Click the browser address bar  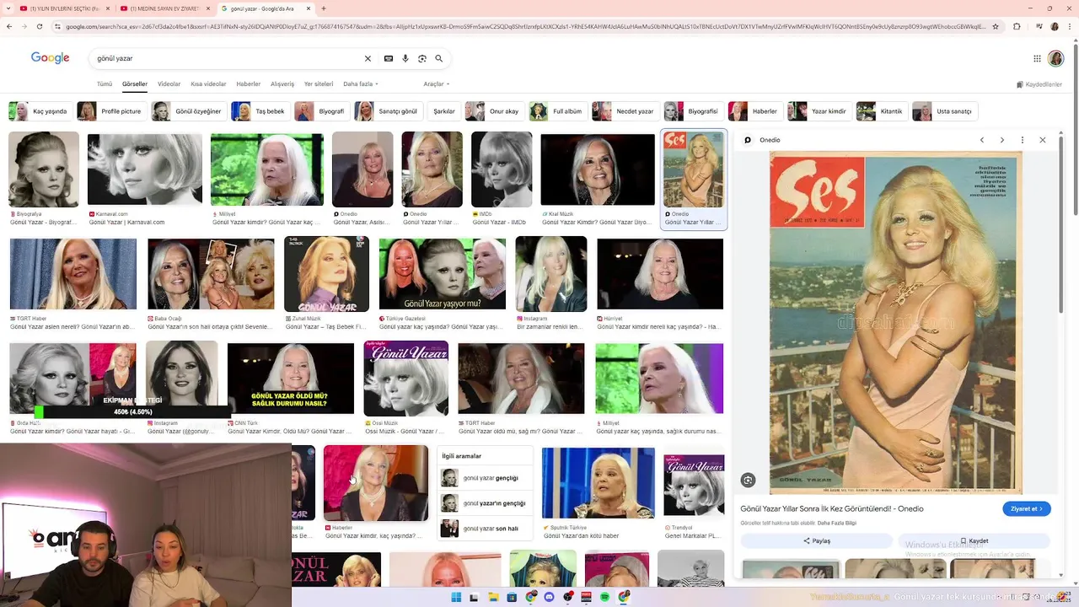click(x=523, y=26)
